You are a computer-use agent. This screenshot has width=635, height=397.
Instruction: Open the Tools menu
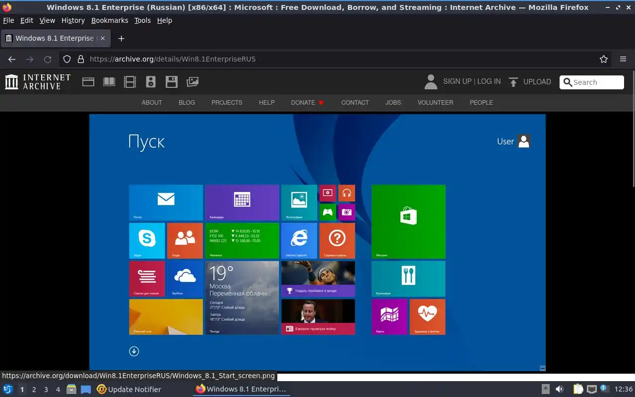point(142,20)
